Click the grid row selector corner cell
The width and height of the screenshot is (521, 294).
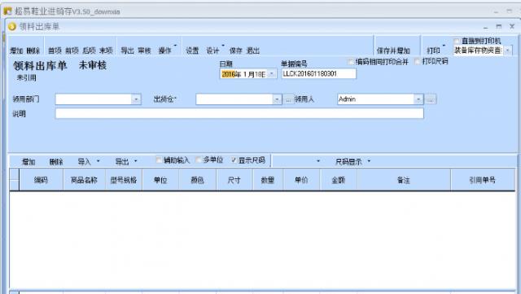coord(15,180)
